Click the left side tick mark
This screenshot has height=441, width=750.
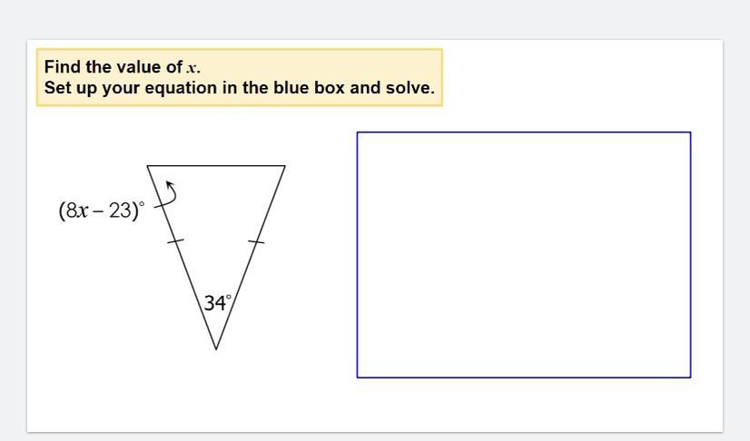[175, 241]
